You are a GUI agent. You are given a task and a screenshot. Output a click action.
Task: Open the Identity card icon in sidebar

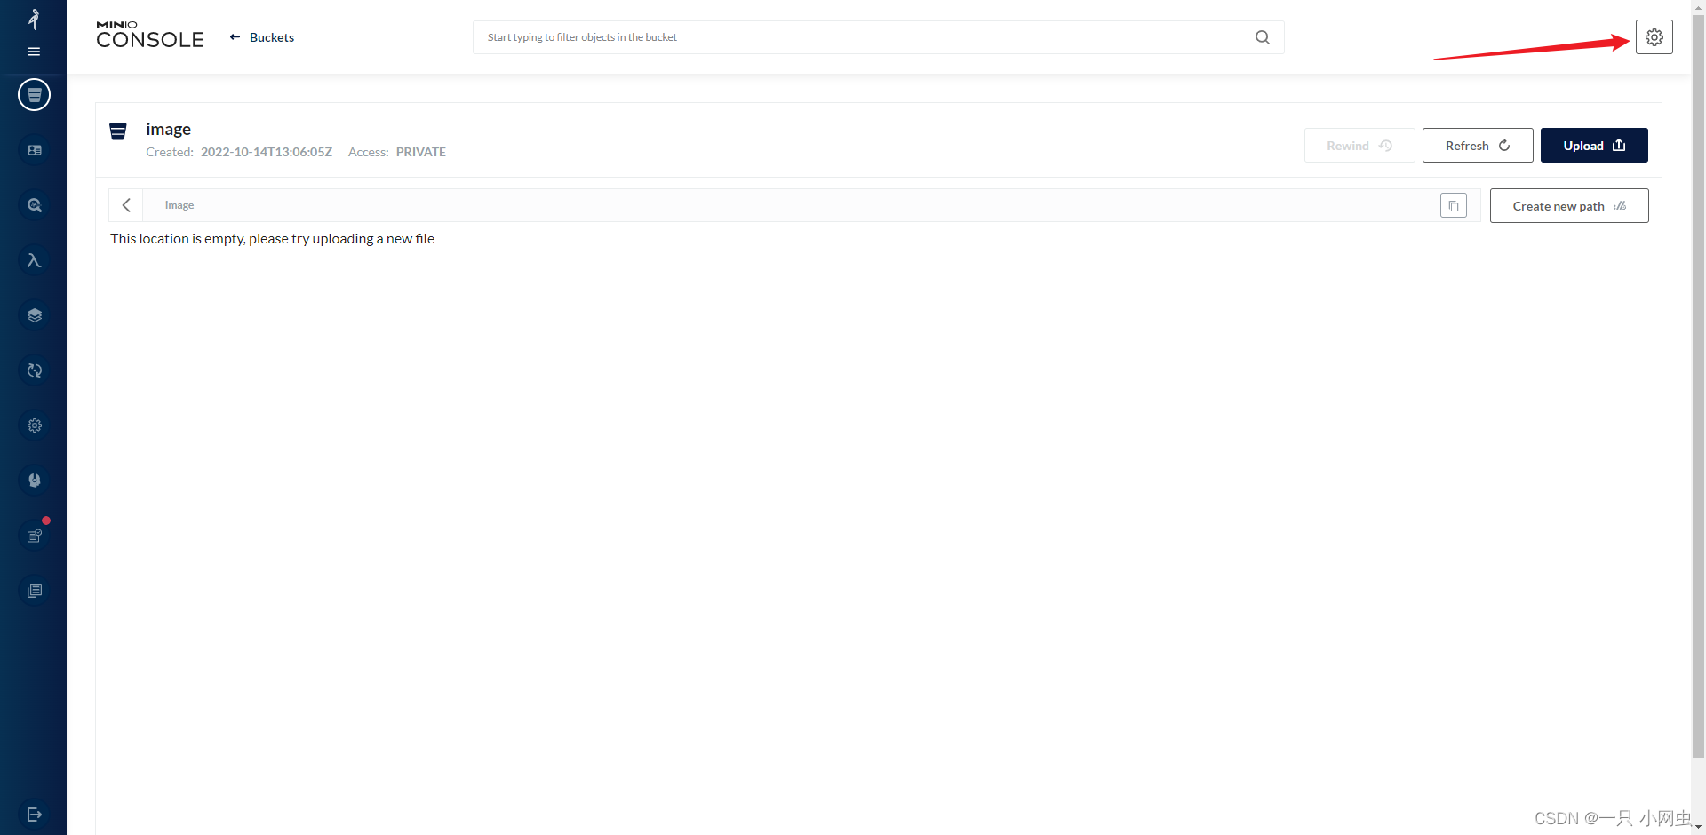34,150
